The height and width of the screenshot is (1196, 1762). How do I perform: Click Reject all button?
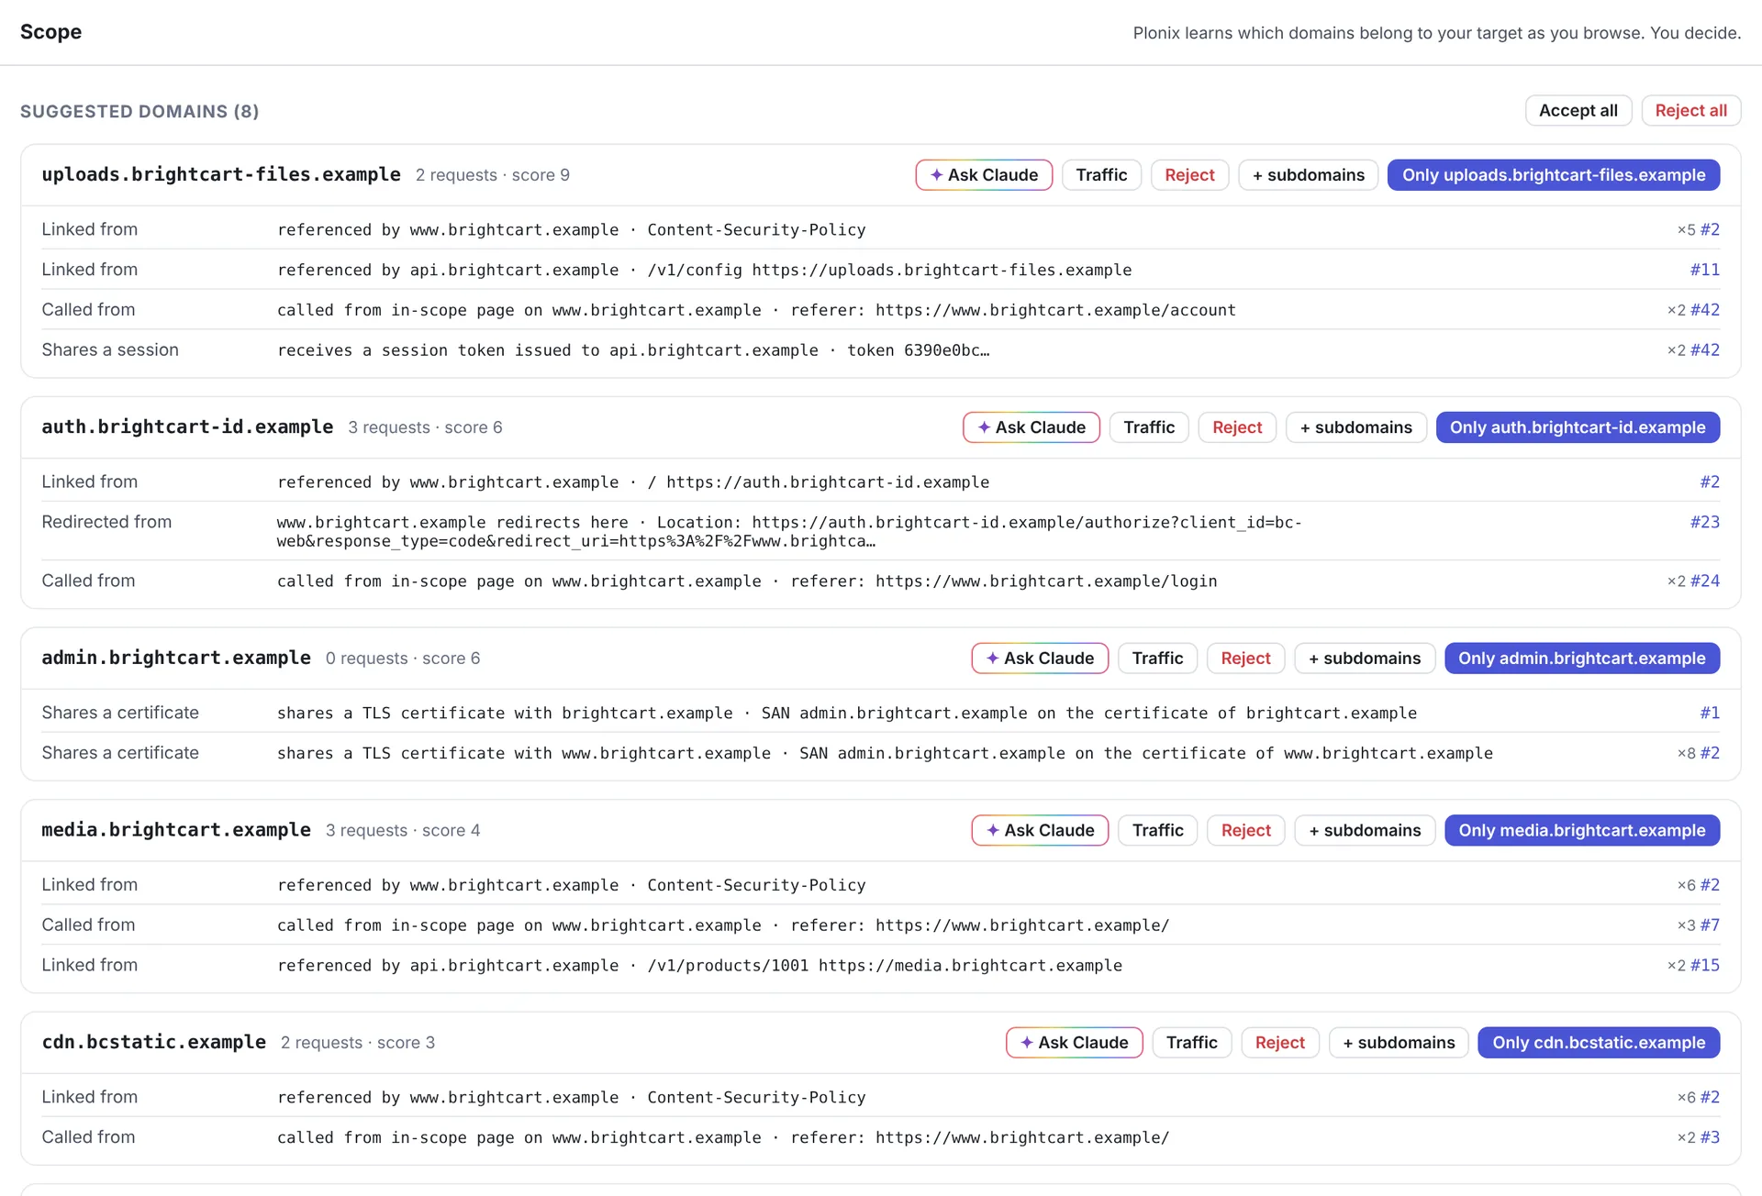1690,110
